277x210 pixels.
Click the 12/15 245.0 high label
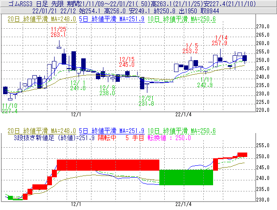127,62
